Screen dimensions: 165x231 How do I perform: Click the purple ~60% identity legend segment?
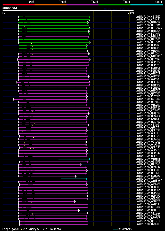tap(82, 5)
